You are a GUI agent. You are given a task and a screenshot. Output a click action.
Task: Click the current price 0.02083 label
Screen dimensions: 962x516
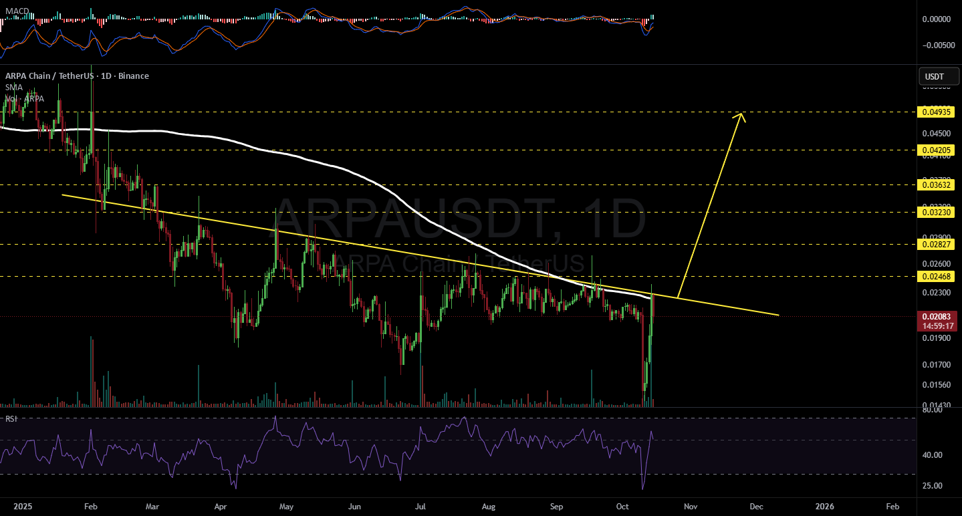[935, 316]
